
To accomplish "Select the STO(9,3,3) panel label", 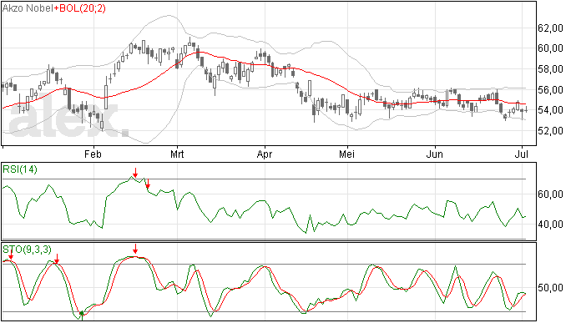I will point(28,250).
